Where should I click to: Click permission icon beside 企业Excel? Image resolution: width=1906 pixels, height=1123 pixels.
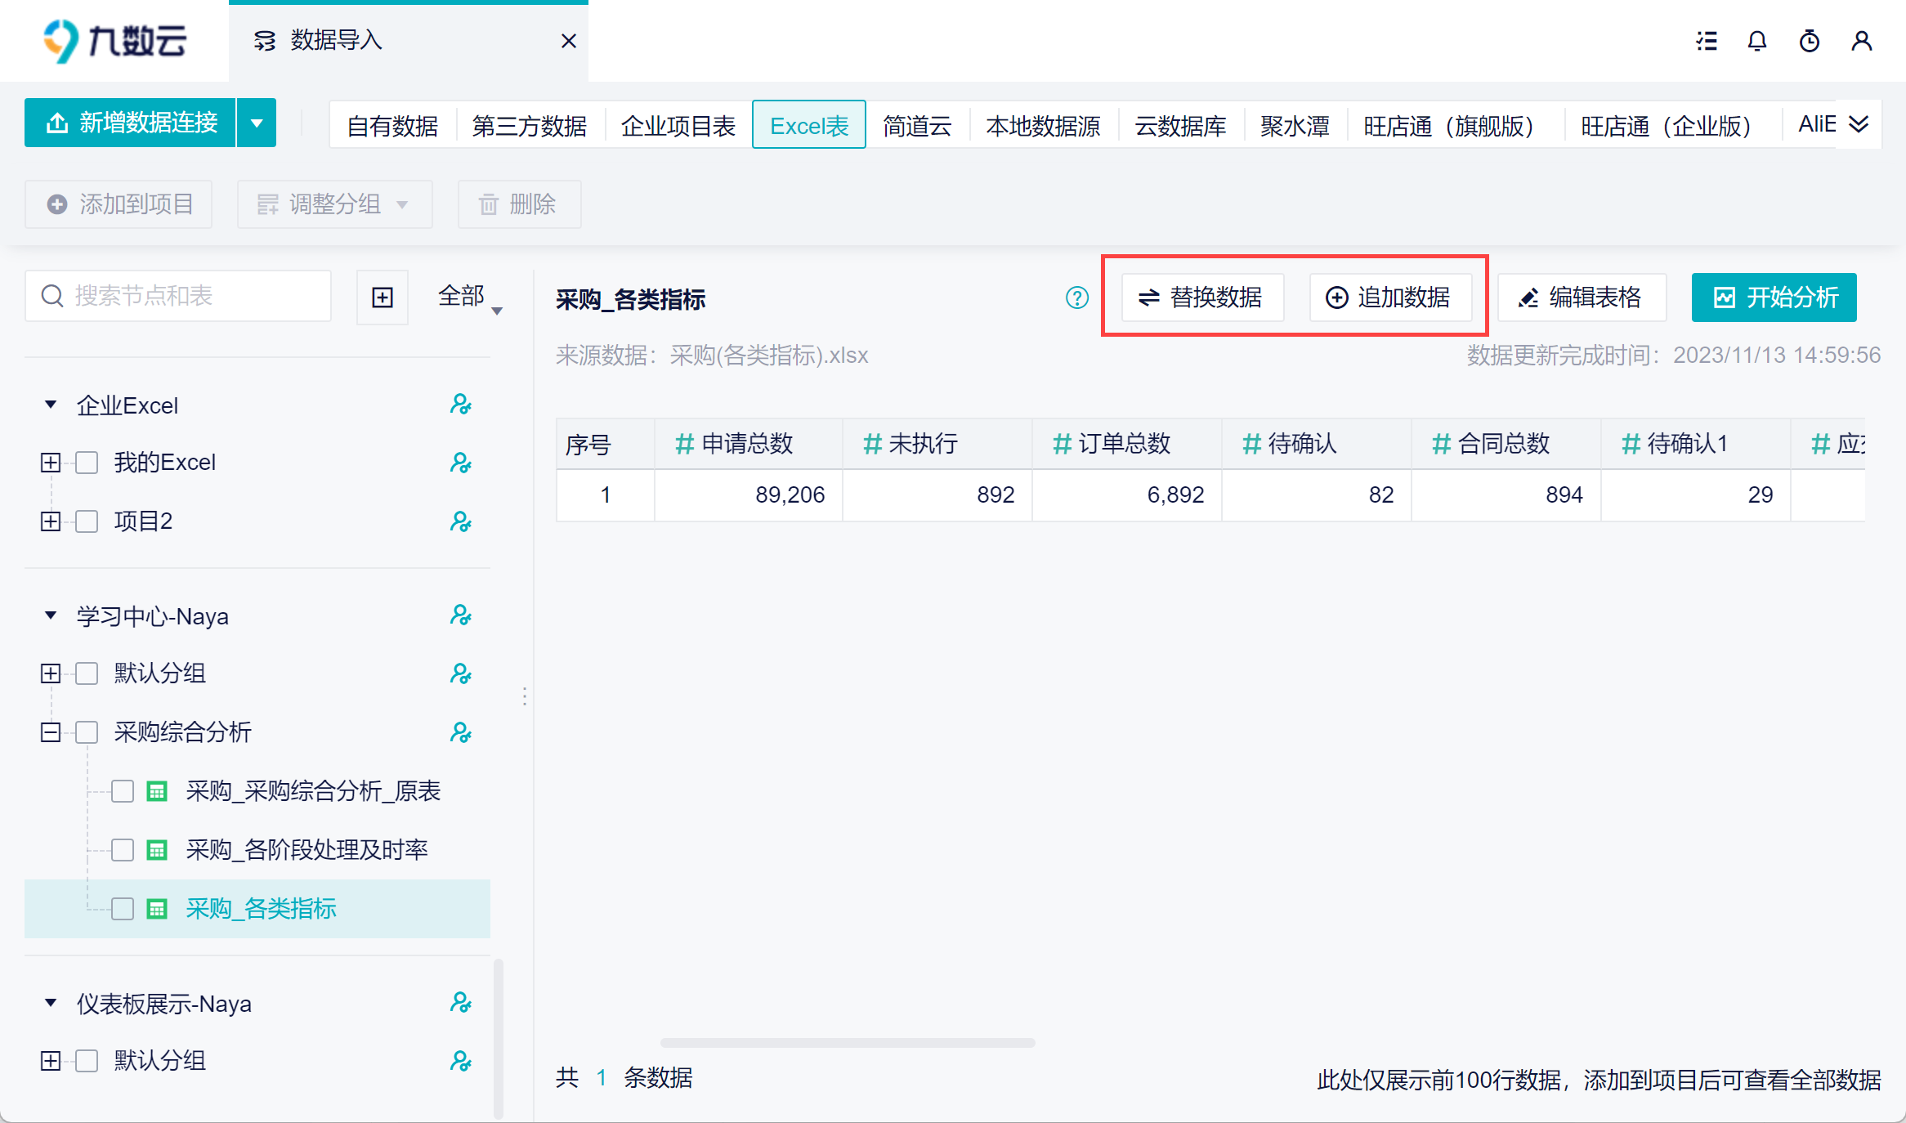[461, 405]
